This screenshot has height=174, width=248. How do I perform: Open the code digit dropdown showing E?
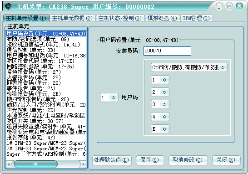[160, 129]
